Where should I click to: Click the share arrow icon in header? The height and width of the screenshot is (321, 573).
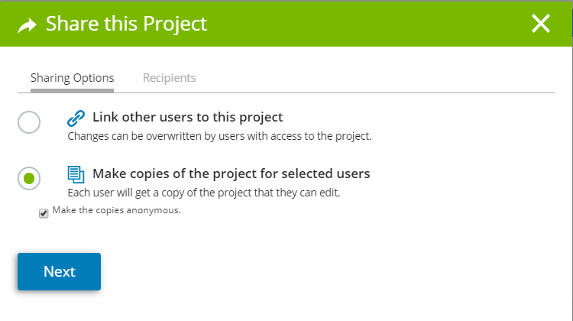[27, 25]
